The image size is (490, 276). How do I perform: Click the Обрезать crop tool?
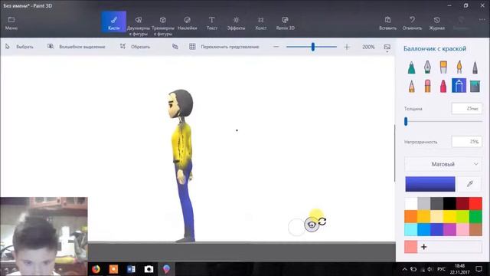135,47
